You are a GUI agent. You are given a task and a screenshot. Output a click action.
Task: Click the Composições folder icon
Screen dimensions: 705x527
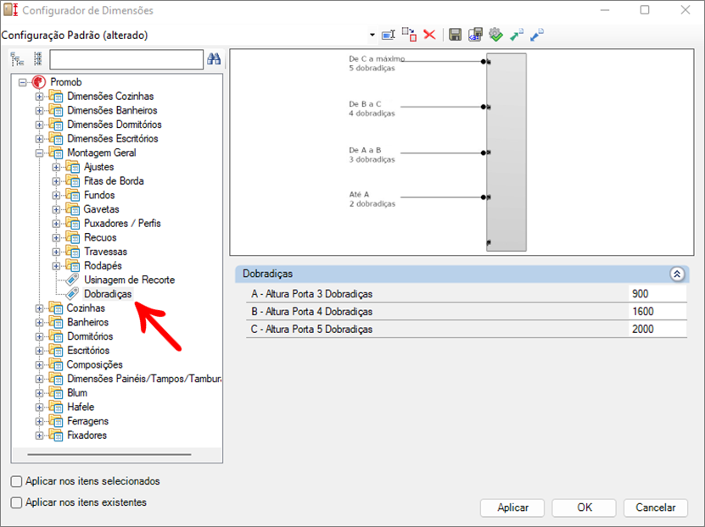56,364
